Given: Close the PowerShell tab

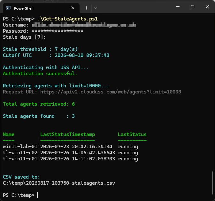Looking at the screenshot, I should pyautogui.click(x=73, y=8).
